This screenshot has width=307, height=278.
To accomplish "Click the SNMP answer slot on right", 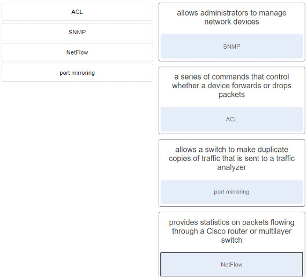I will [232, 47].
